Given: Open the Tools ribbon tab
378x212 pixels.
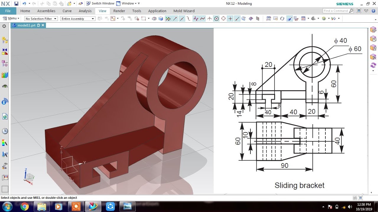Looking at the screenshot, I should [x=136, y=11].
